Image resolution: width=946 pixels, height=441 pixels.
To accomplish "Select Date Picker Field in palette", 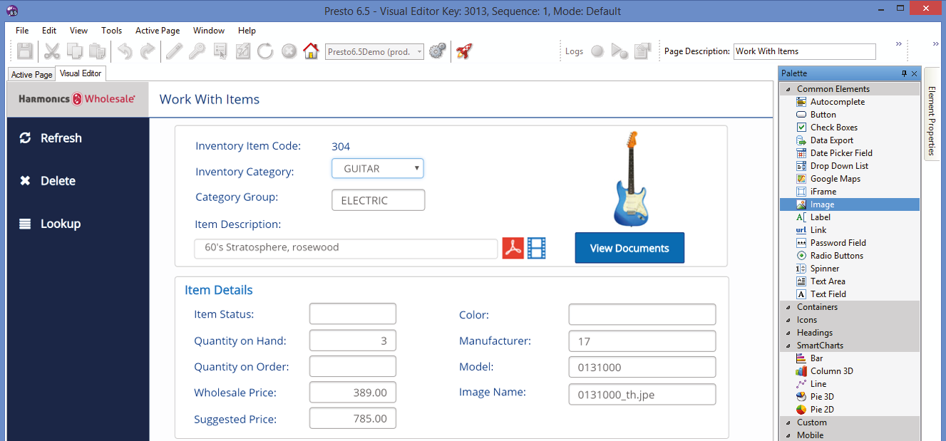I will (x=841, y=153).
